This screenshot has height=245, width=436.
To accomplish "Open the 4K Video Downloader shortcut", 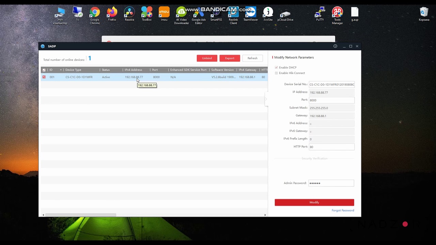I will pos(182,16).
